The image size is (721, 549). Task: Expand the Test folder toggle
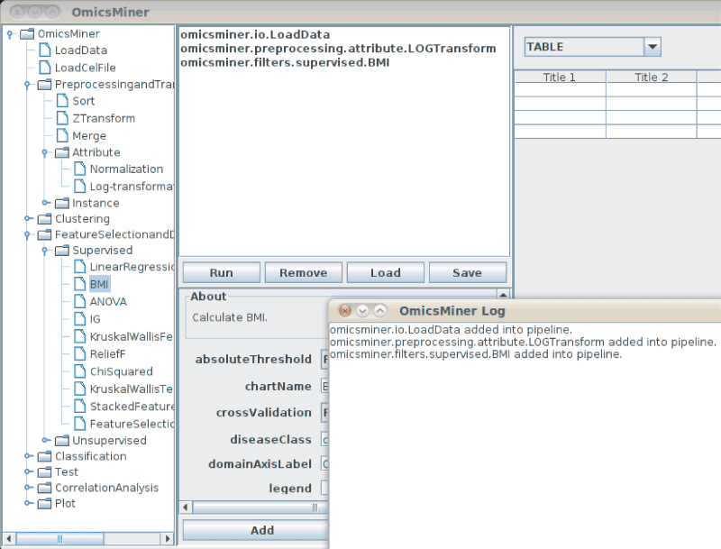[x=28, y=471]
